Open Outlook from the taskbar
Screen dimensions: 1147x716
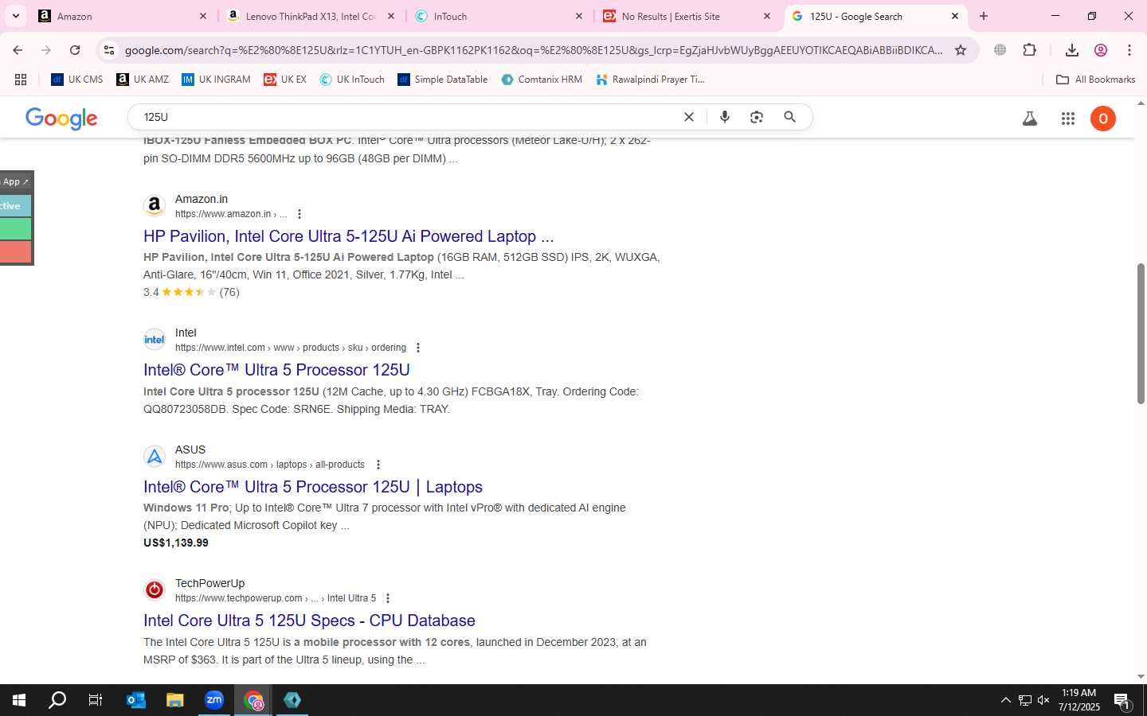[136, 700]
